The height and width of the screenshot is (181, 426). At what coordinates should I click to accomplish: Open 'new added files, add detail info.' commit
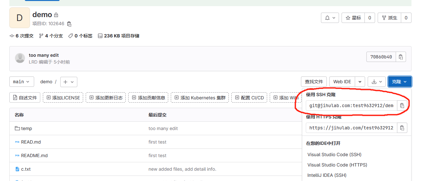(182, 169)
